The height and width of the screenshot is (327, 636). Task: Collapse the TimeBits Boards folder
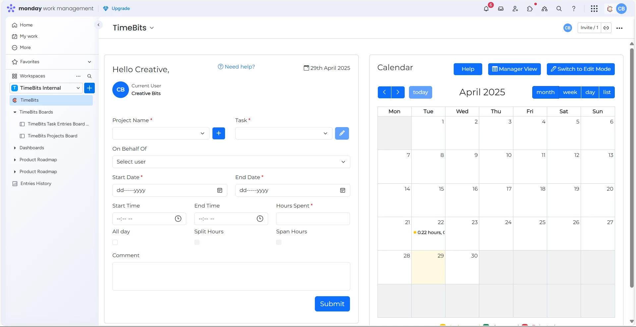coord(15,112)
